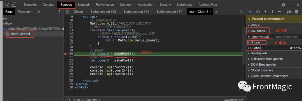Close the learn-02.html editor tab

[x=211, y=12]
